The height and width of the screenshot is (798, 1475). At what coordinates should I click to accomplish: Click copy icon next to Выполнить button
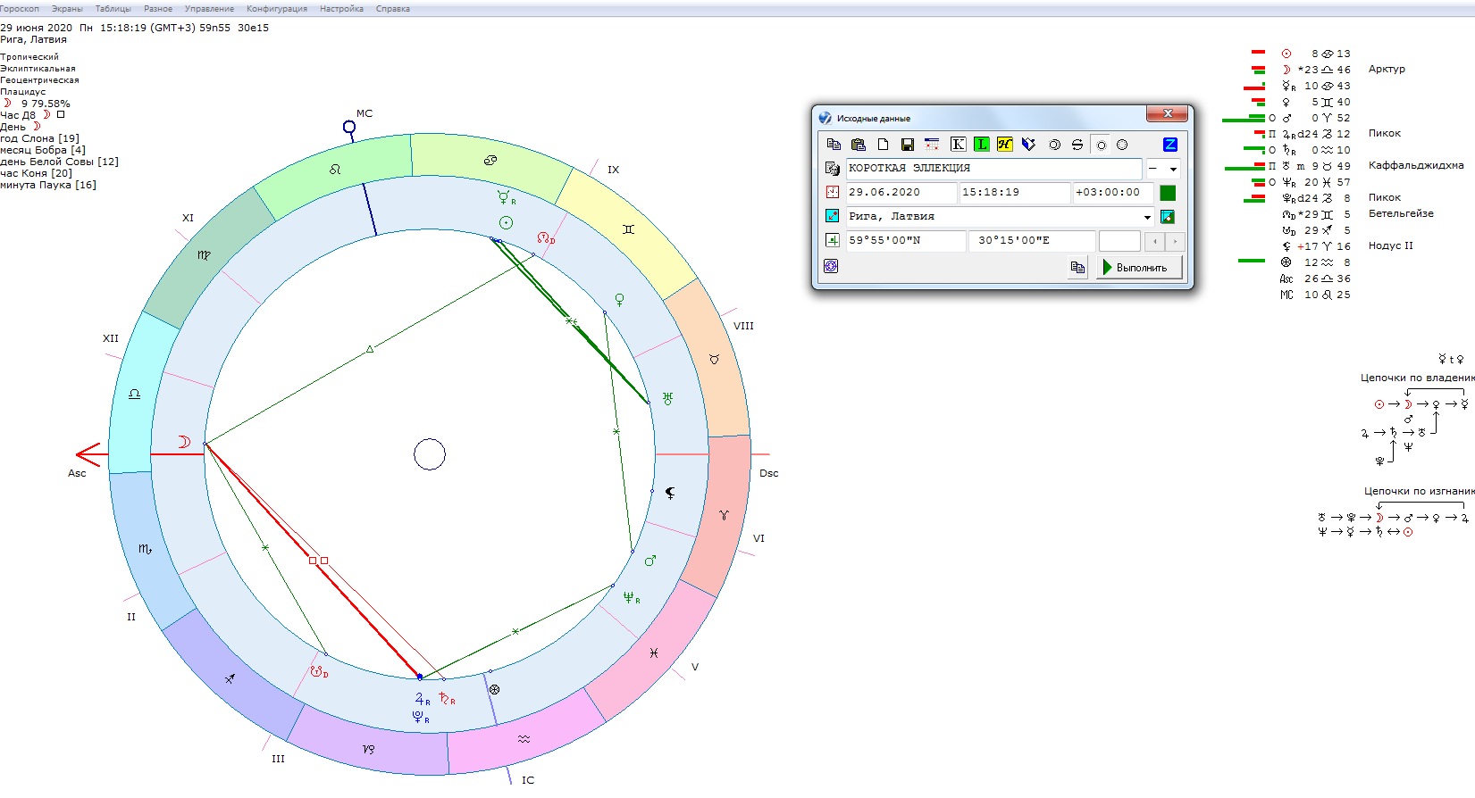pos(1078,267)
